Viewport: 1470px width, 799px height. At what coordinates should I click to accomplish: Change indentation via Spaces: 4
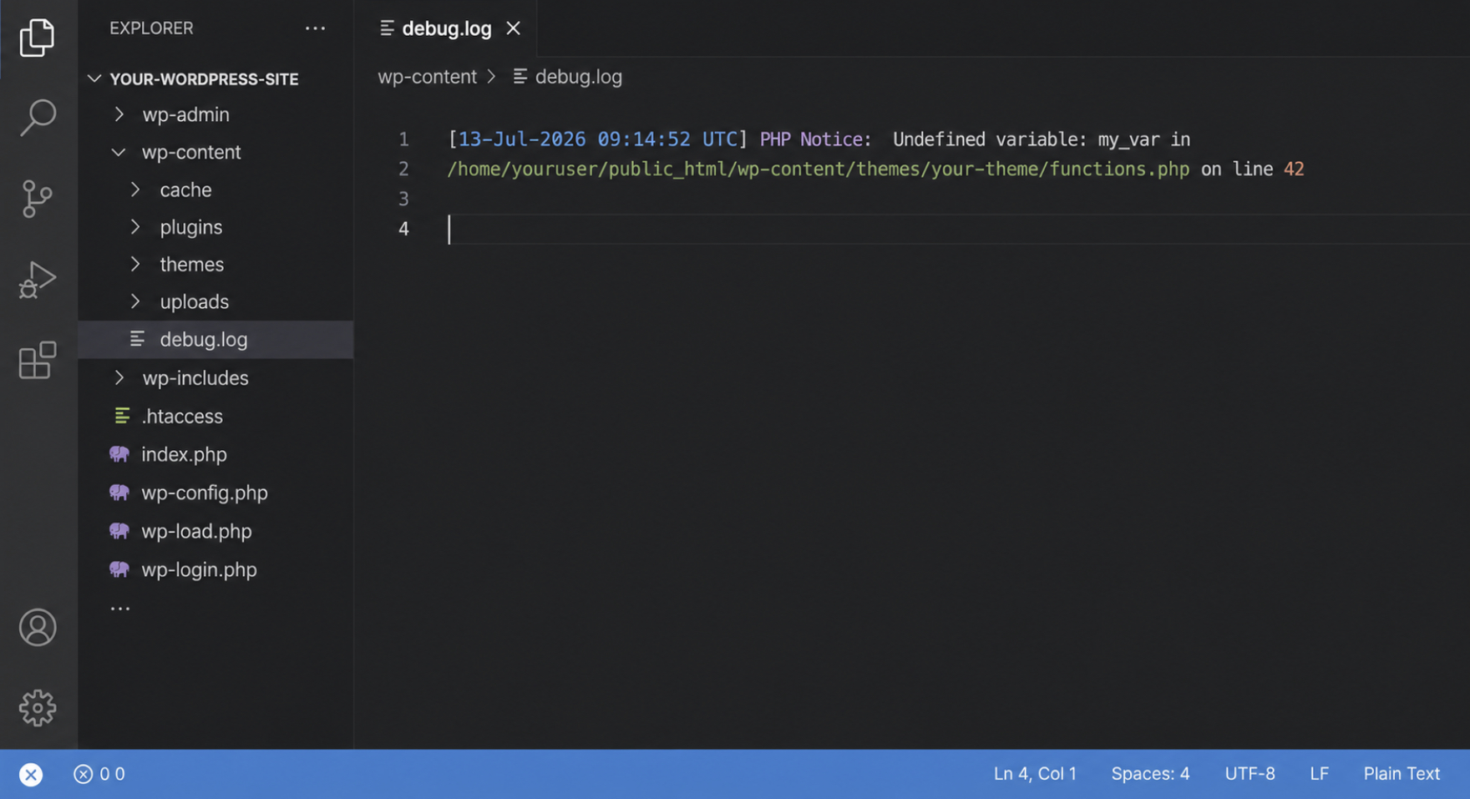[1150, 774]
